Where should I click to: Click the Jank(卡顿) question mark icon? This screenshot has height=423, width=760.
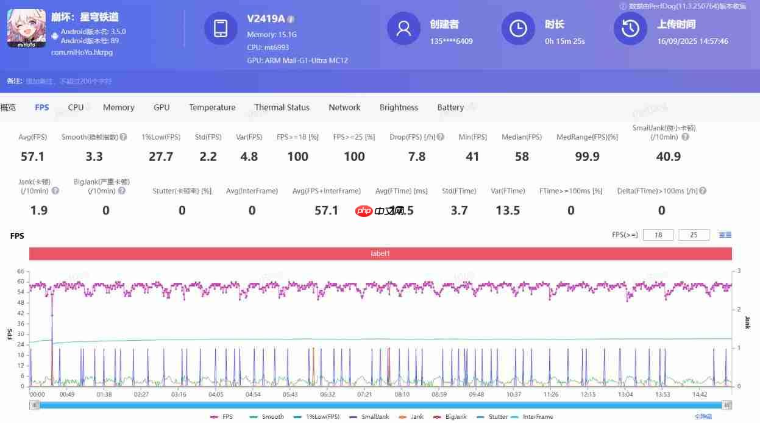click(55, 191)
